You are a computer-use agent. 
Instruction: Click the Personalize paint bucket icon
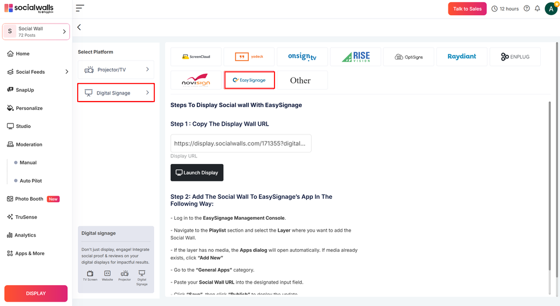point(10,108)
